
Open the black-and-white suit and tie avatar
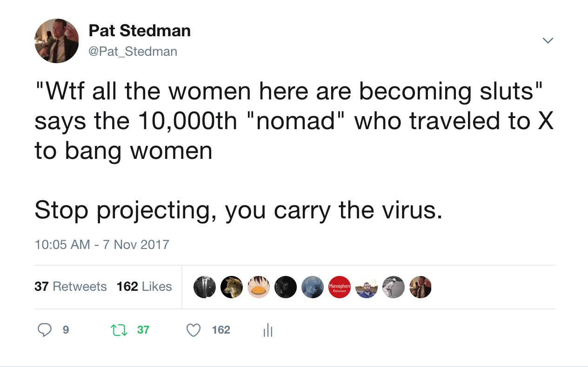click(205, 287)
